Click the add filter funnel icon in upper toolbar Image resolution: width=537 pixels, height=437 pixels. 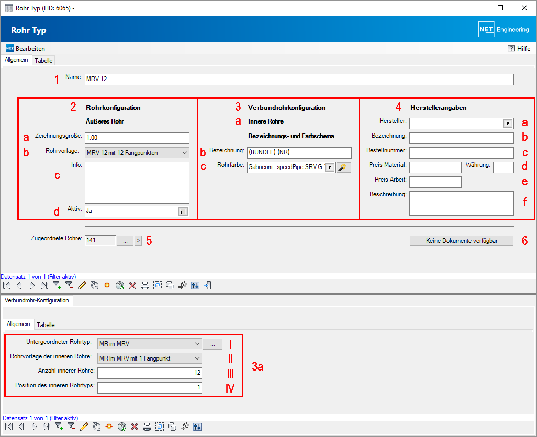tap(57, 285)
